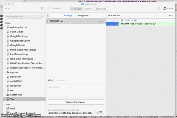
Task: Undo the last commit
Action: click(99, 112)
